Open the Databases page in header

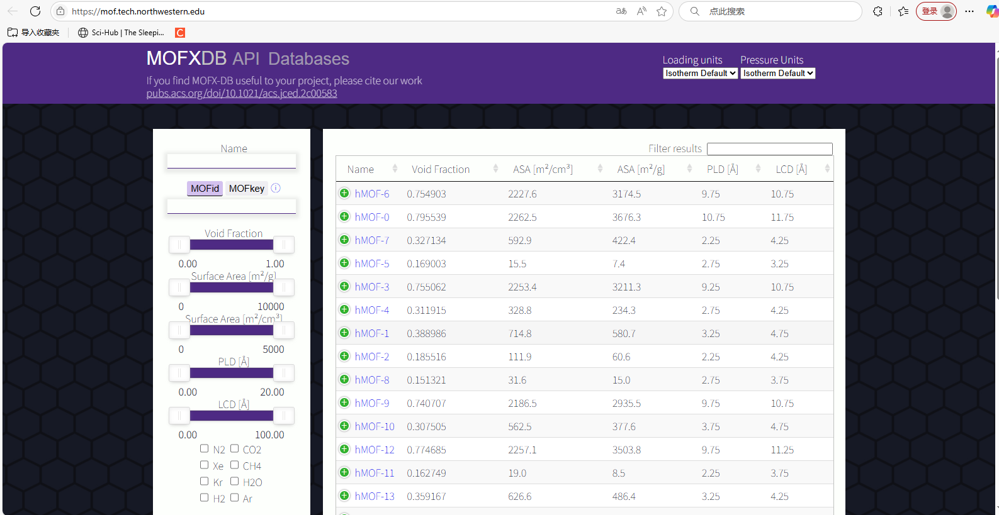308,58
